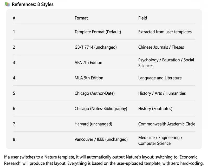The height and width of the screenshot is (168, 208).
Task: Select the Format column header
Action: click(x=81, y=18)
